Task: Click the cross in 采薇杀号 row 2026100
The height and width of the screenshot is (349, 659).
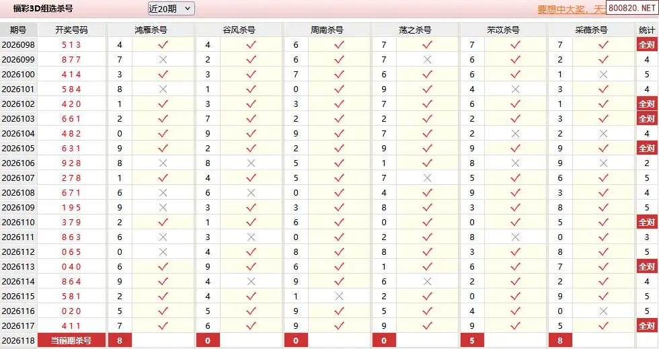Action: tap(604, 75)
